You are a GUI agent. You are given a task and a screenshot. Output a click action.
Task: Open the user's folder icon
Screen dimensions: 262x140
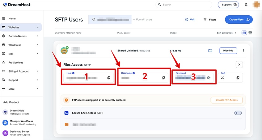click(x=210, y=51)
